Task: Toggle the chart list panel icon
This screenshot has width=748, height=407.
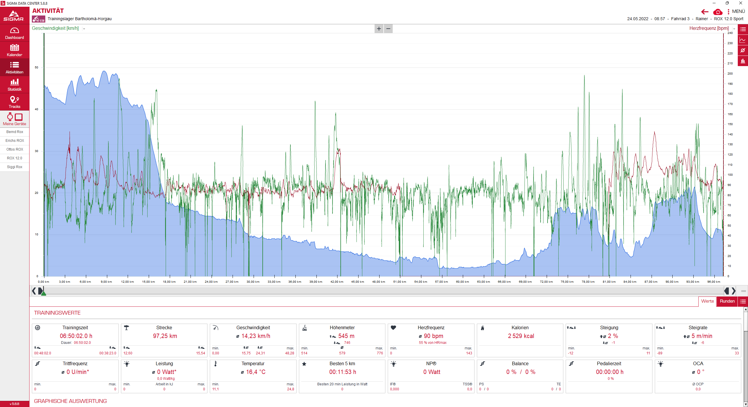Action: [x=742, y=29]
